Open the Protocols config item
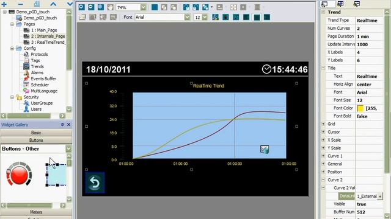Viewport: 391px width, 219px height. tap(39, 54)
